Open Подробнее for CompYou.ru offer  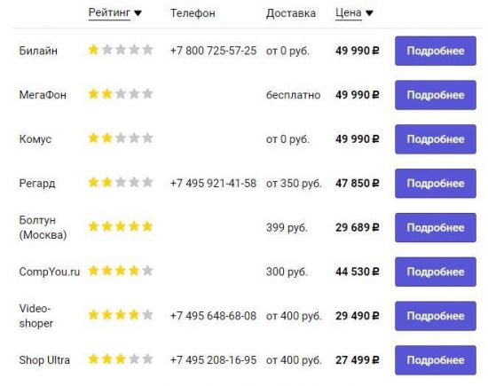(x=436, y=272)
